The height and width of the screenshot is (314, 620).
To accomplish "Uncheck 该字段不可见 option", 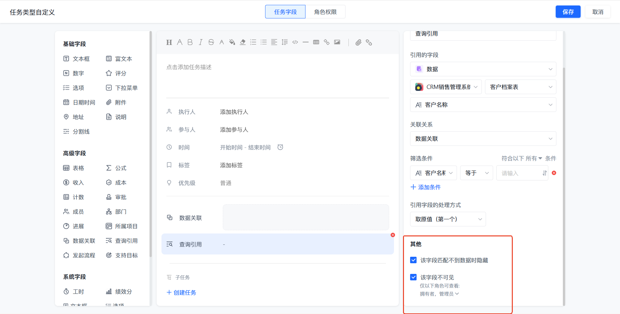I will pos(413,277).
